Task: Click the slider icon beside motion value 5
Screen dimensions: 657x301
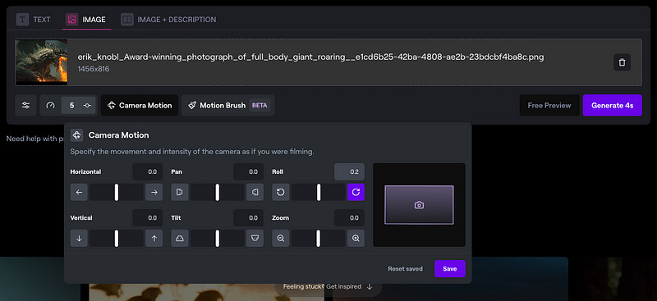Action: tap(87, 106)
